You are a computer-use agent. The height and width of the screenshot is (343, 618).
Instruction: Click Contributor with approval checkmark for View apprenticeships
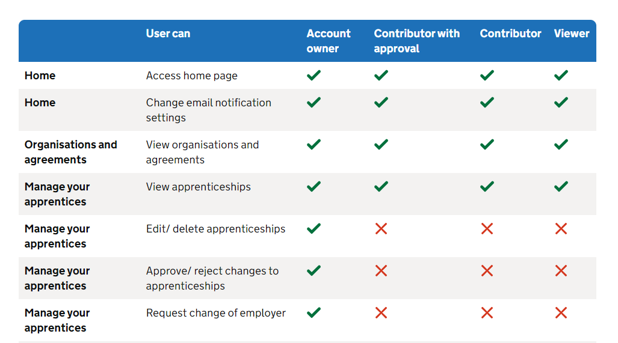click(381, 187)
